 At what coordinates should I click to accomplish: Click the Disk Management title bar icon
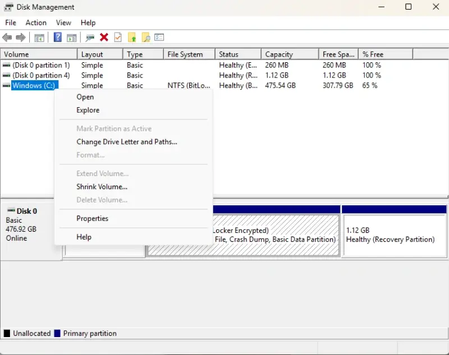tap(8, 7)
